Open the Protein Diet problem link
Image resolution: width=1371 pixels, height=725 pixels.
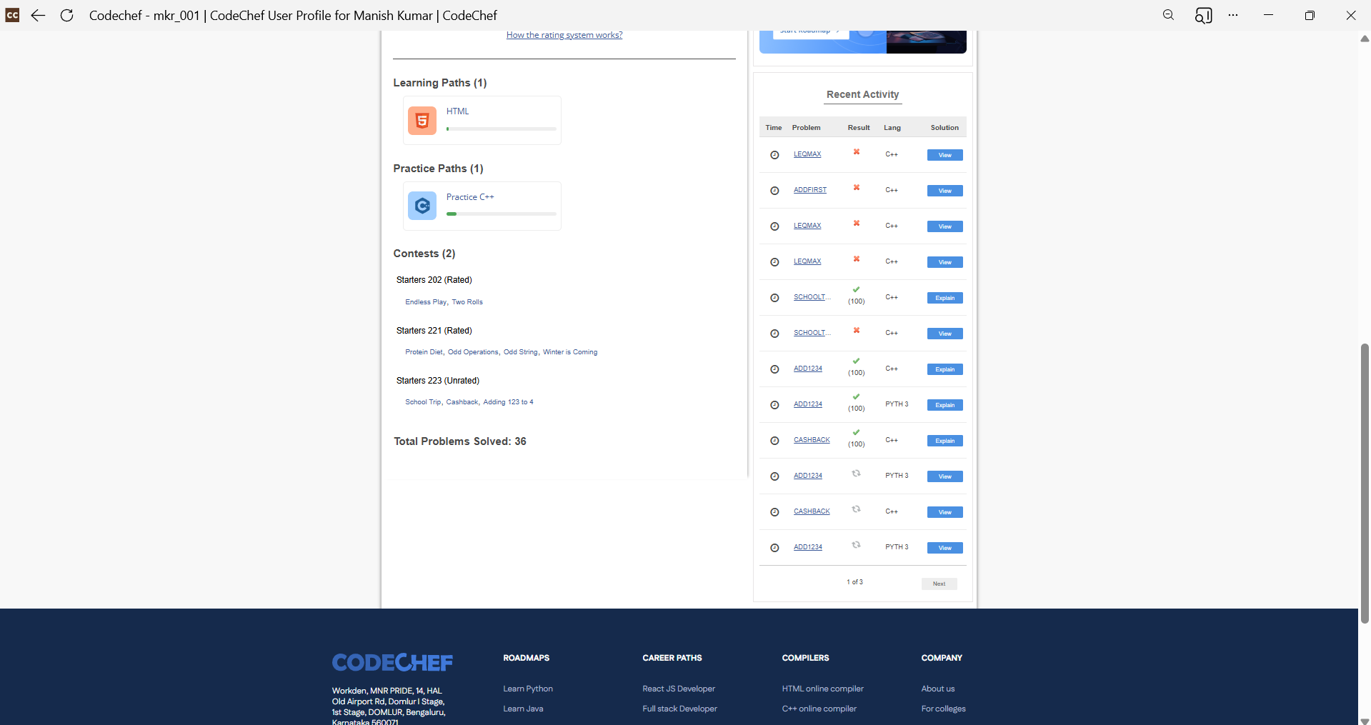pos(424,352)
